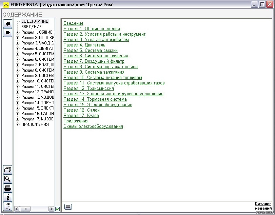Click the tree horizontal scrollbar thumb
The width and height of the screenshot is (275, 215).
25,209
